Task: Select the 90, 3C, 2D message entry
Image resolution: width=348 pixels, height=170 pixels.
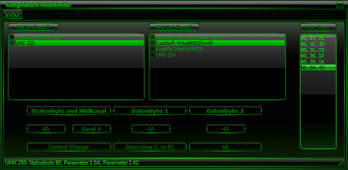Action: 318,44
